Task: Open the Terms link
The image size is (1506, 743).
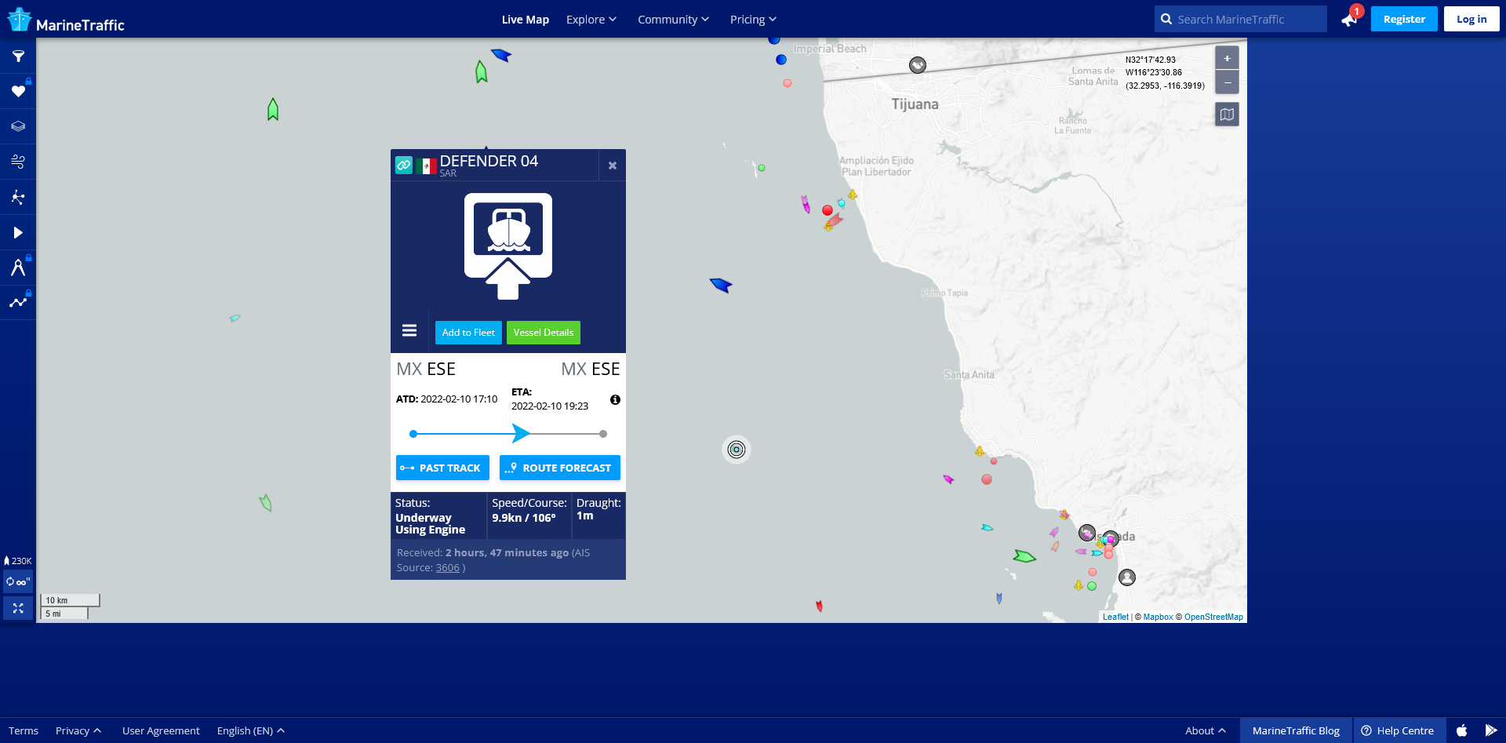Action: pyautogui.click(x=24, y=730)
